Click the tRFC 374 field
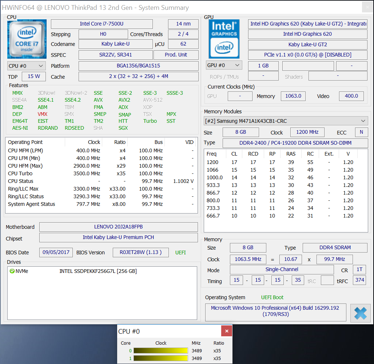 pos(359,280)
